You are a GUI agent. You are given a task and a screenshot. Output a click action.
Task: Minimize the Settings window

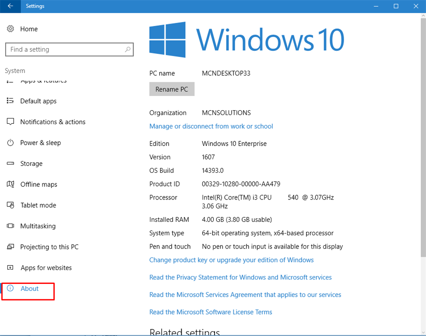pos(376,6)
